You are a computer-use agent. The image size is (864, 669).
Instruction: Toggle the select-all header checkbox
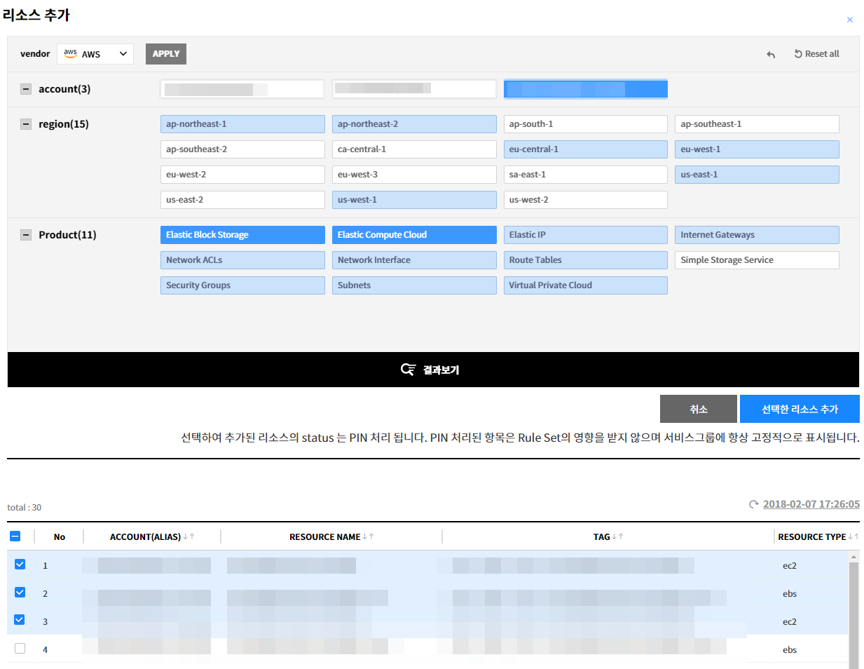click(15, 536)
